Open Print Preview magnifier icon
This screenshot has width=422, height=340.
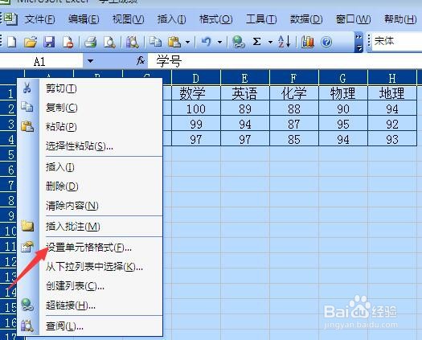click(x=109, y=42)
